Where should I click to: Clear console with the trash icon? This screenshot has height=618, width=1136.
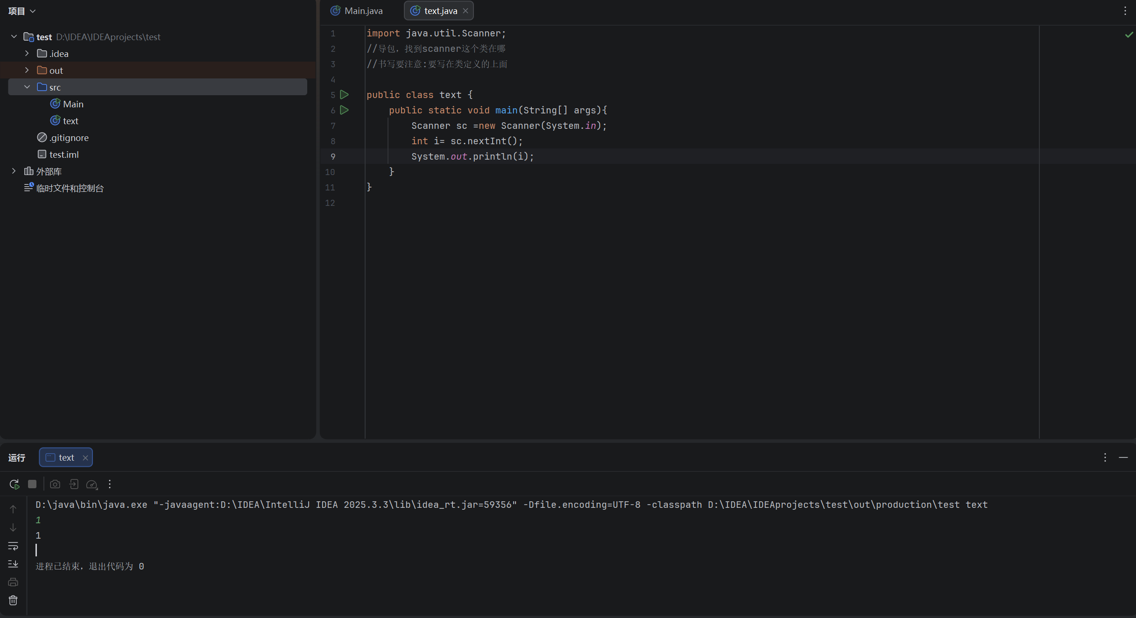[13, 600]
